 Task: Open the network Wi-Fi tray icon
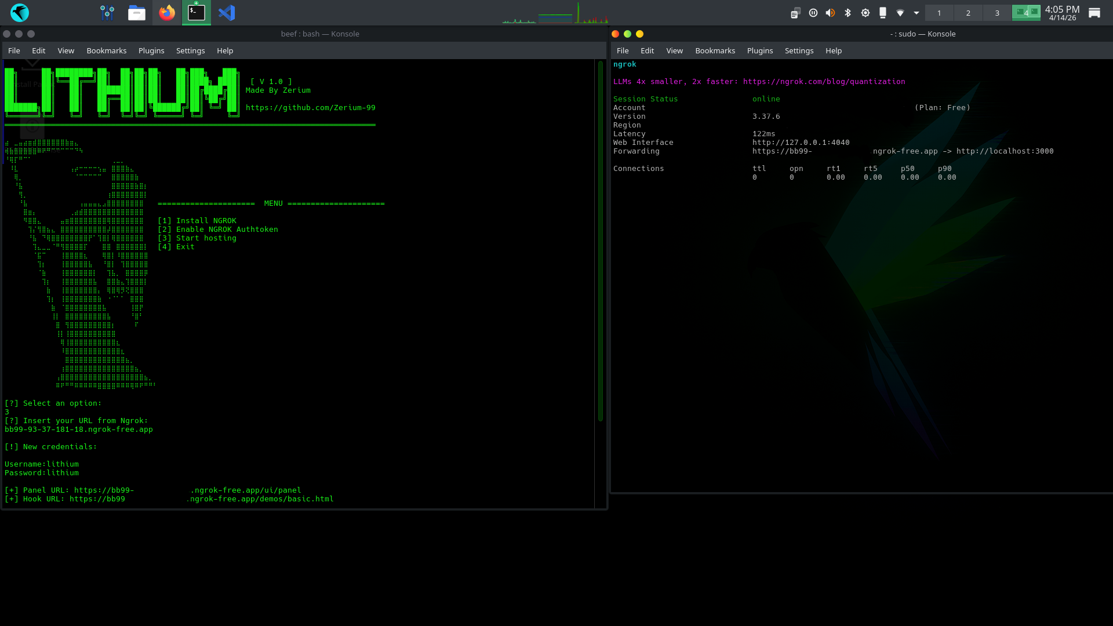tap(900, 13)
